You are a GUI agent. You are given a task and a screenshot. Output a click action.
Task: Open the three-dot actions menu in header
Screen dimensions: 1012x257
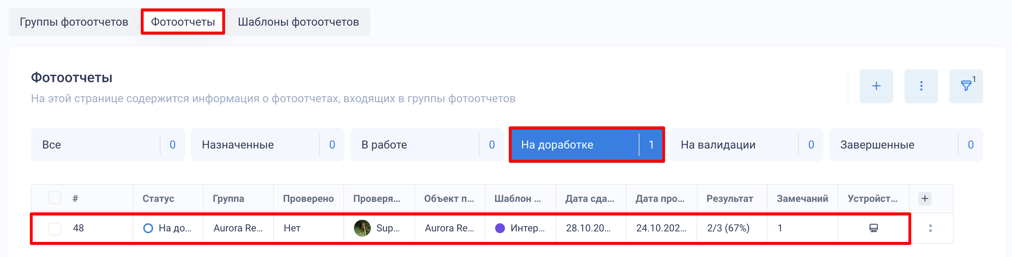[x=921, y=86]
